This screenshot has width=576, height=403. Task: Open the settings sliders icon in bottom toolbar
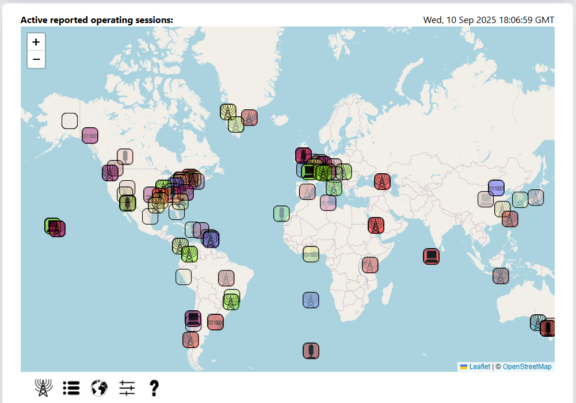pyautogui.click(x=127, y=388)
